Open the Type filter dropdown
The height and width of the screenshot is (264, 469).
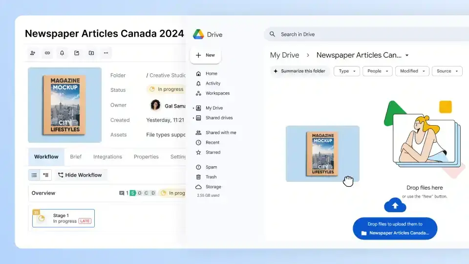click(x=346, y=71)
